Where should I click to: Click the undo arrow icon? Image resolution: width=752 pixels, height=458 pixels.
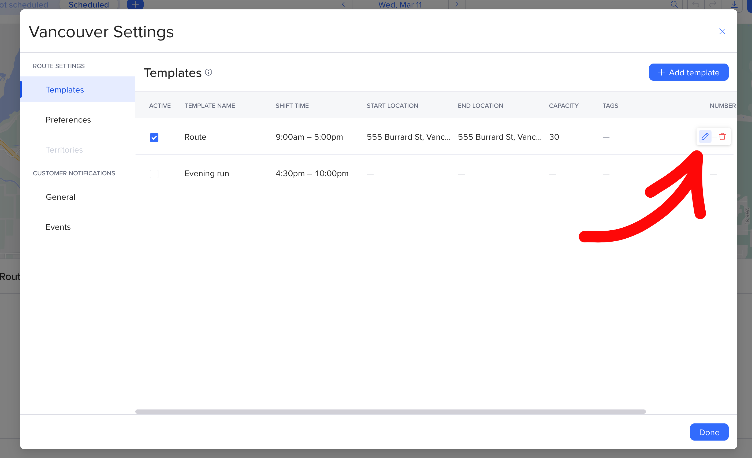[695, 4]
